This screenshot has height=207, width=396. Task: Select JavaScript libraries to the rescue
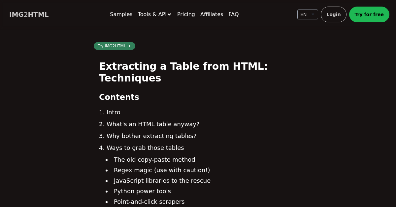coord(162,181)
